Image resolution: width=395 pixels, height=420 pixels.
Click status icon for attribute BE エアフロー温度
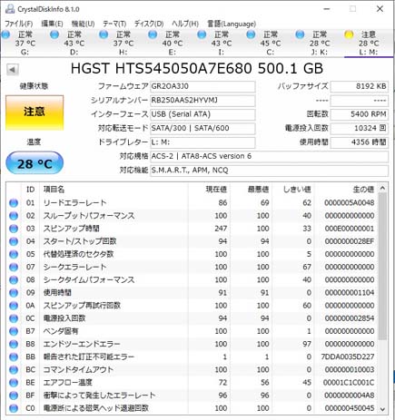point(14,383)
